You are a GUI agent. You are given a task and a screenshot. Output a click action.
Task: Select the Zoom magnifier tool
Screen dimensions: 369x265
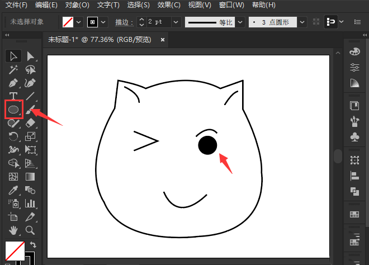tap(31, 230)
